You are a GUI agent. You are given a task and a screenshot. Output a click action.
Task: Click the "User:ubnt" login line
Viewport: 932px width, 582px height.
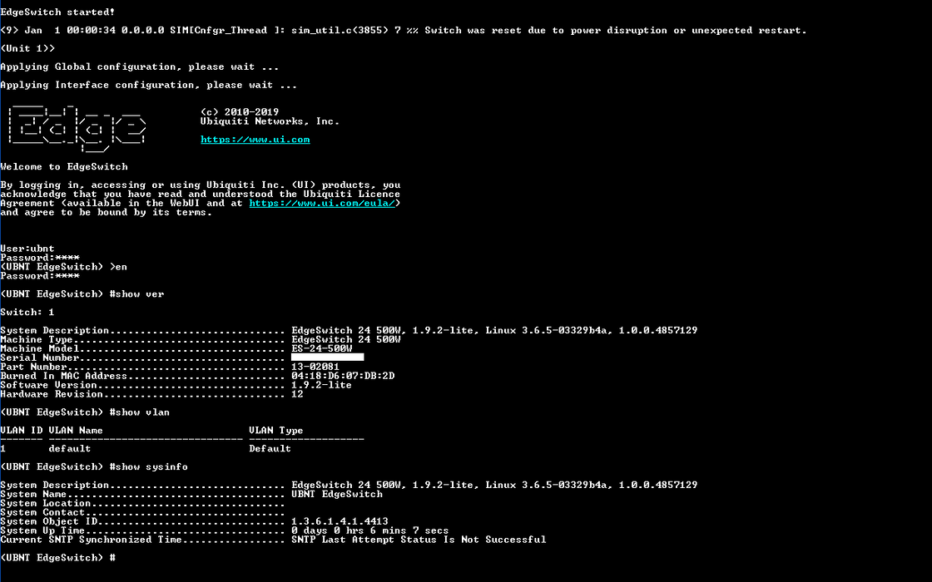click(x=27, y=249)
